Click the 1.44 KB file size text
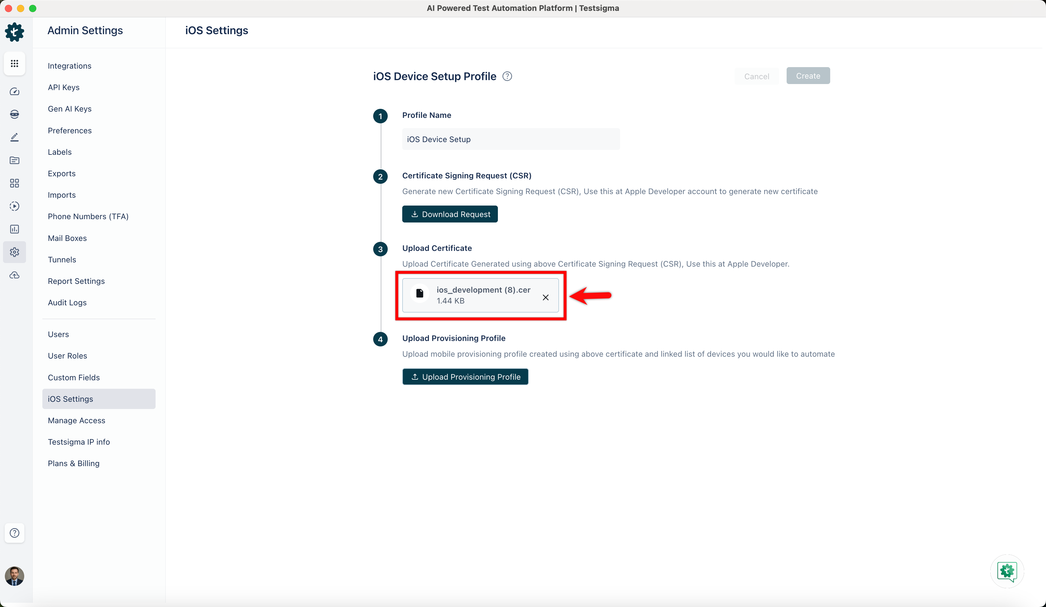 point(450,300)
